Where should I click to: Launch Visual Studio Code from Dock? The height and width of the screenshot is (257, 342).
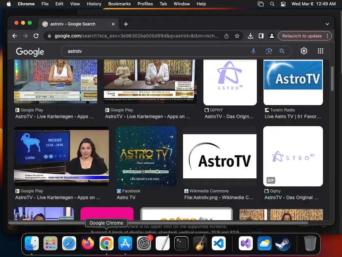coord(219,243)
